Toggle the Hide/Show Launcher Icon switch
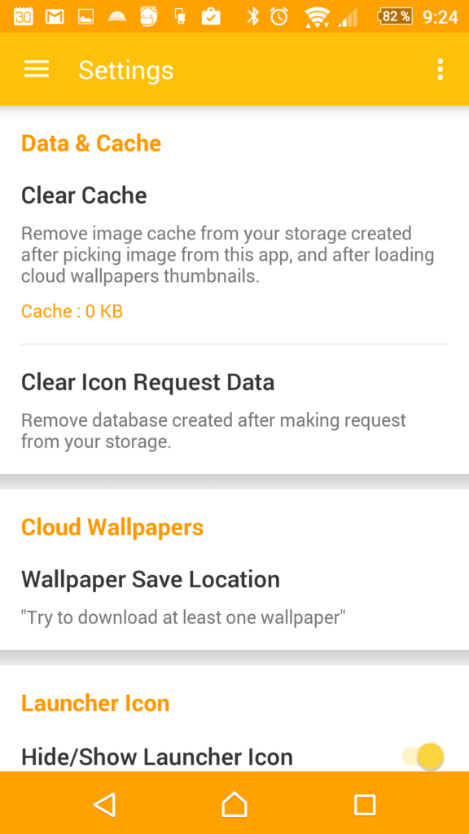469x834 pixels. pyautogui.click(x=423, y=756)
